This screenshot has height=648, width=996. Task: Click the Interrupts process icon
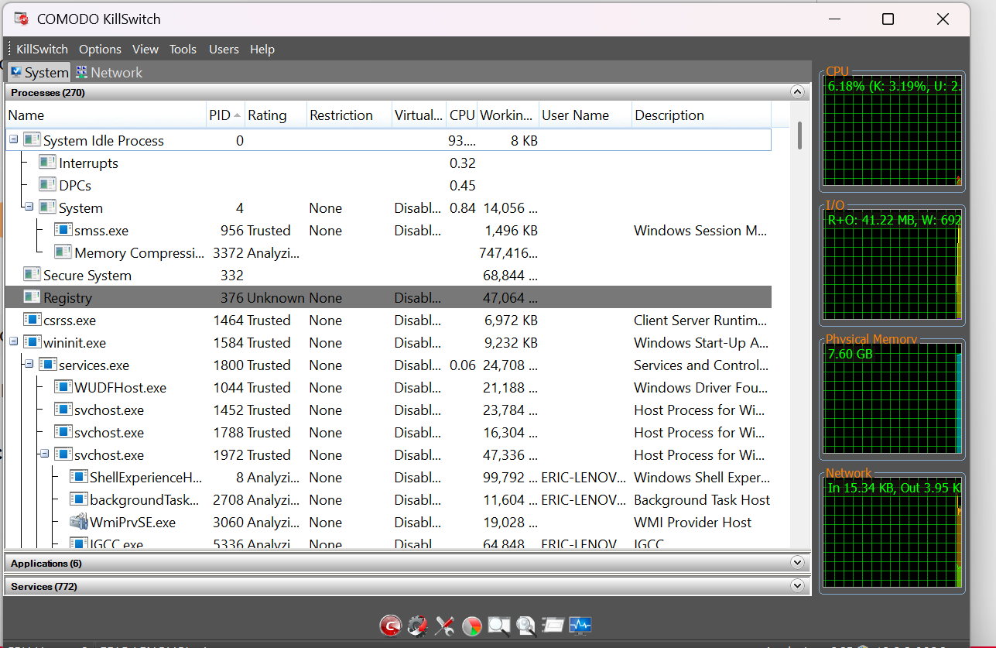coord(47,163)
